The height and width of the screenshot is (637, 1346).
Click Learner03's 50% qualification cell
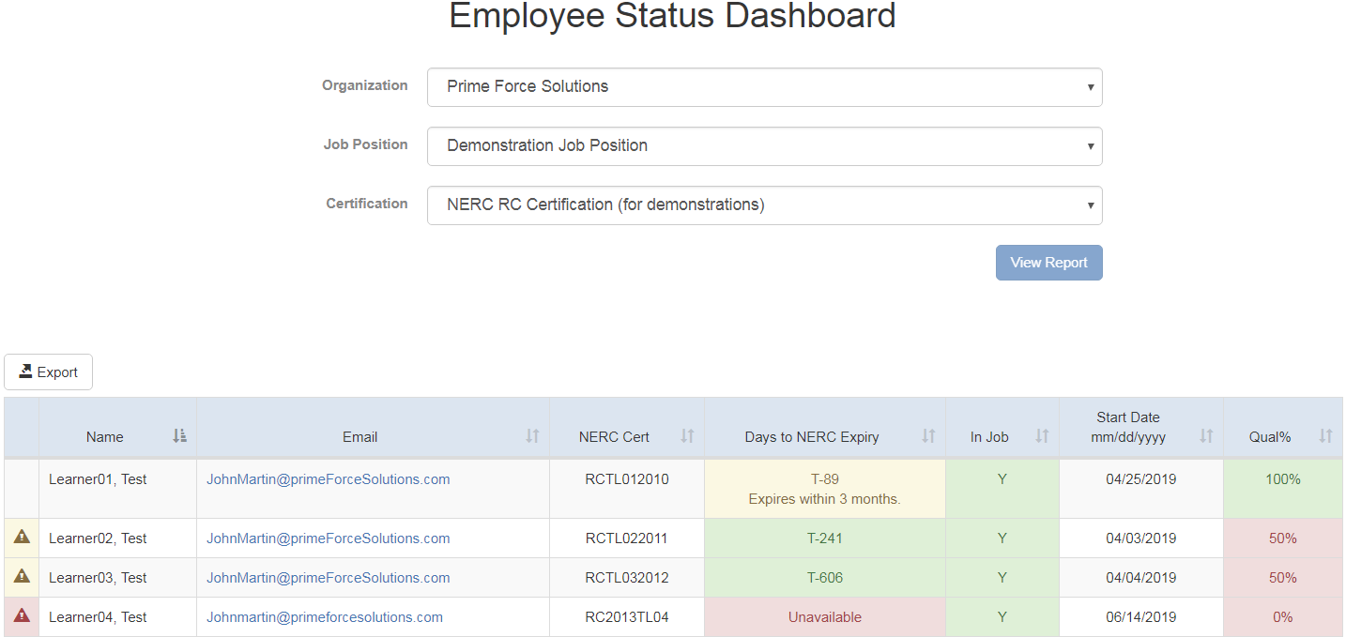coord(1283,578)
